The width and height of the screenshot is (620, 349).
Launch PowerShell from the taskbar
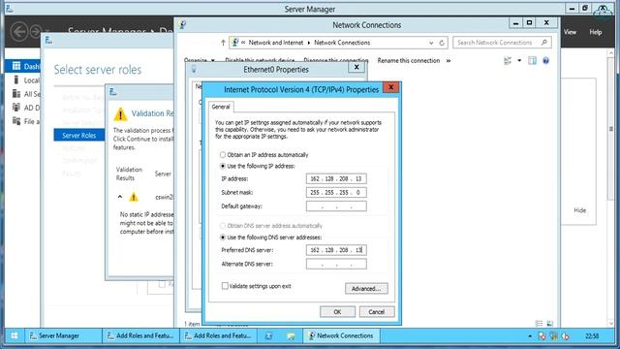[x=268, y=335]
